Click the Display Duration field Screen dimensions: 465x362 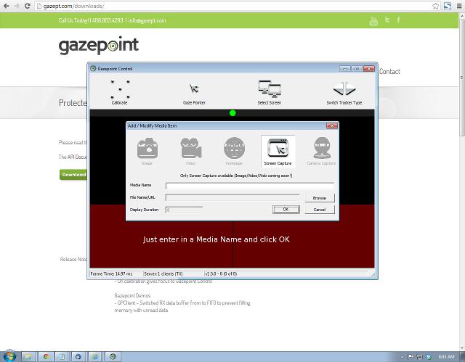(x=184, y=210)
